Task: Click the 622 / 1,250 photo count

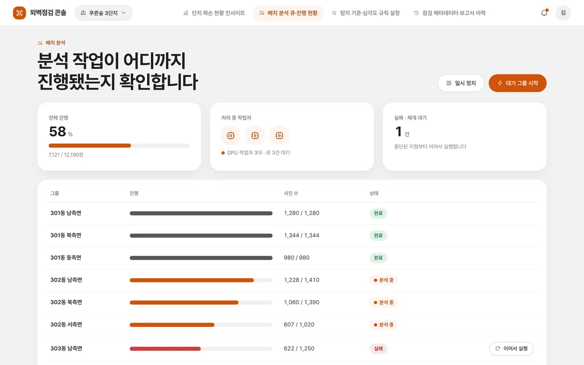Action: [299, 349]
